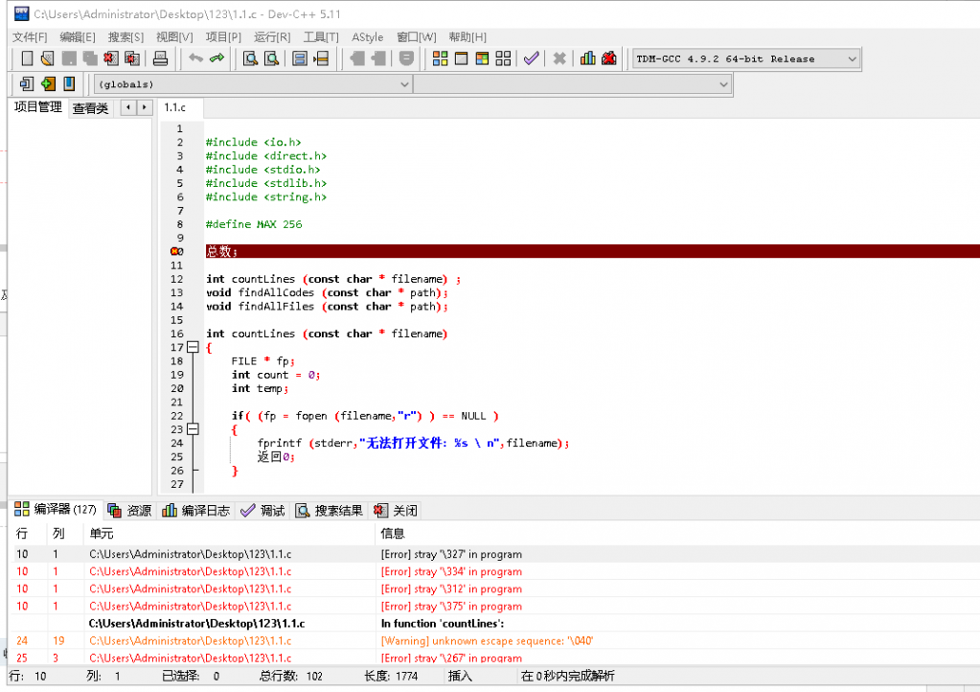
Task: Select the 编译器 (127) bottom tab
Action: [x=56, y=510]
